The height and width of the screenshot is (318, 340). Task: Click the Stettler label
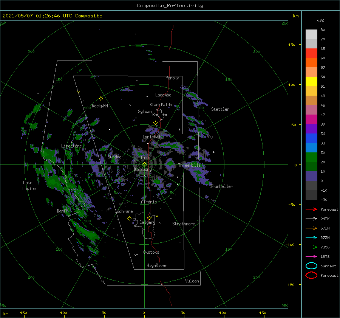click(x=220, y=109)
